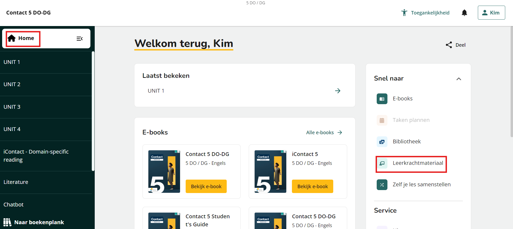The height and width of the screenshot is (229, 513).
Task: Click the accessibility person icon
Action: pos(404,13)
